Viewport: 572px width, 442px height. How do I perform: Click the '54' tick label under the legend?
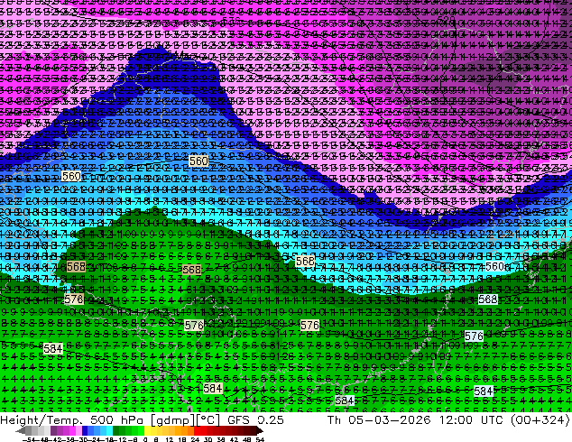[260, 439]
